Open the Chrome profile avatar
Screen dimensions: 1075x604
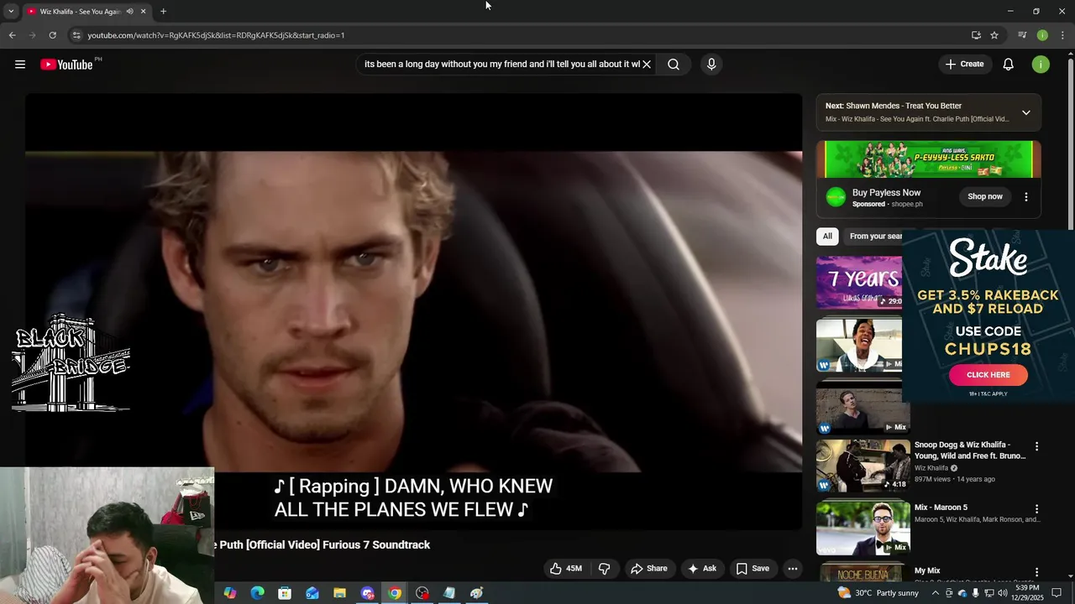pos(1042,35)
